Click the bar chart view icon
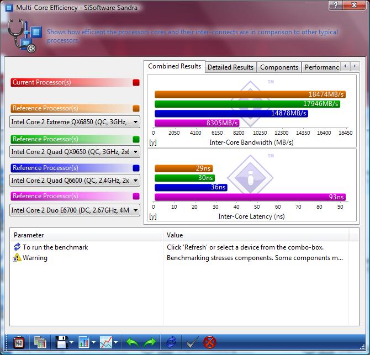 84,342
